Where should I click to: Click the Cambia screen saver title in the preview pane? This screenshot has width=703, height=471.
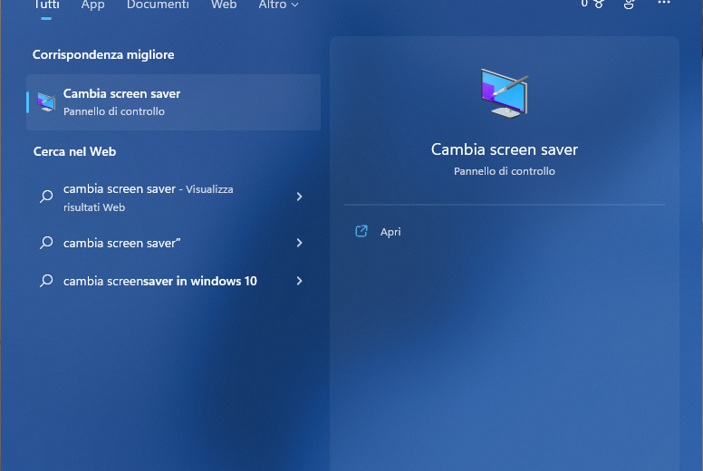[505, 149]
